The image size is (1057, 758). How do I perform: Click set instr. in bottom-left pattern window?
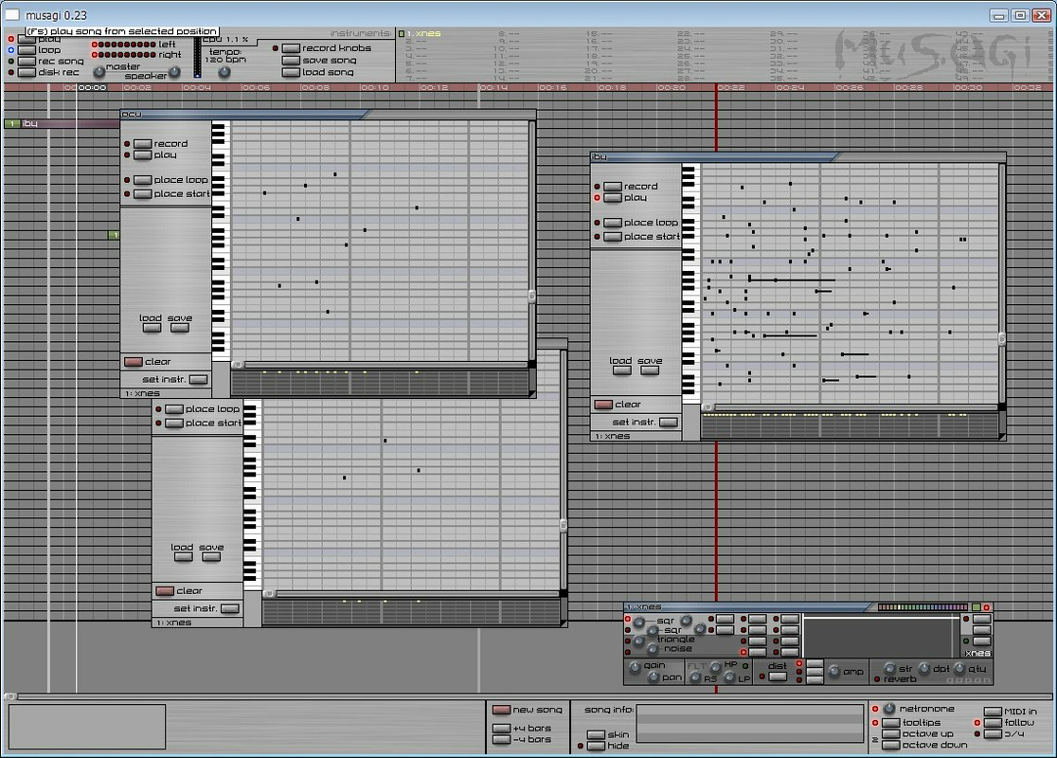pos(230,609)
